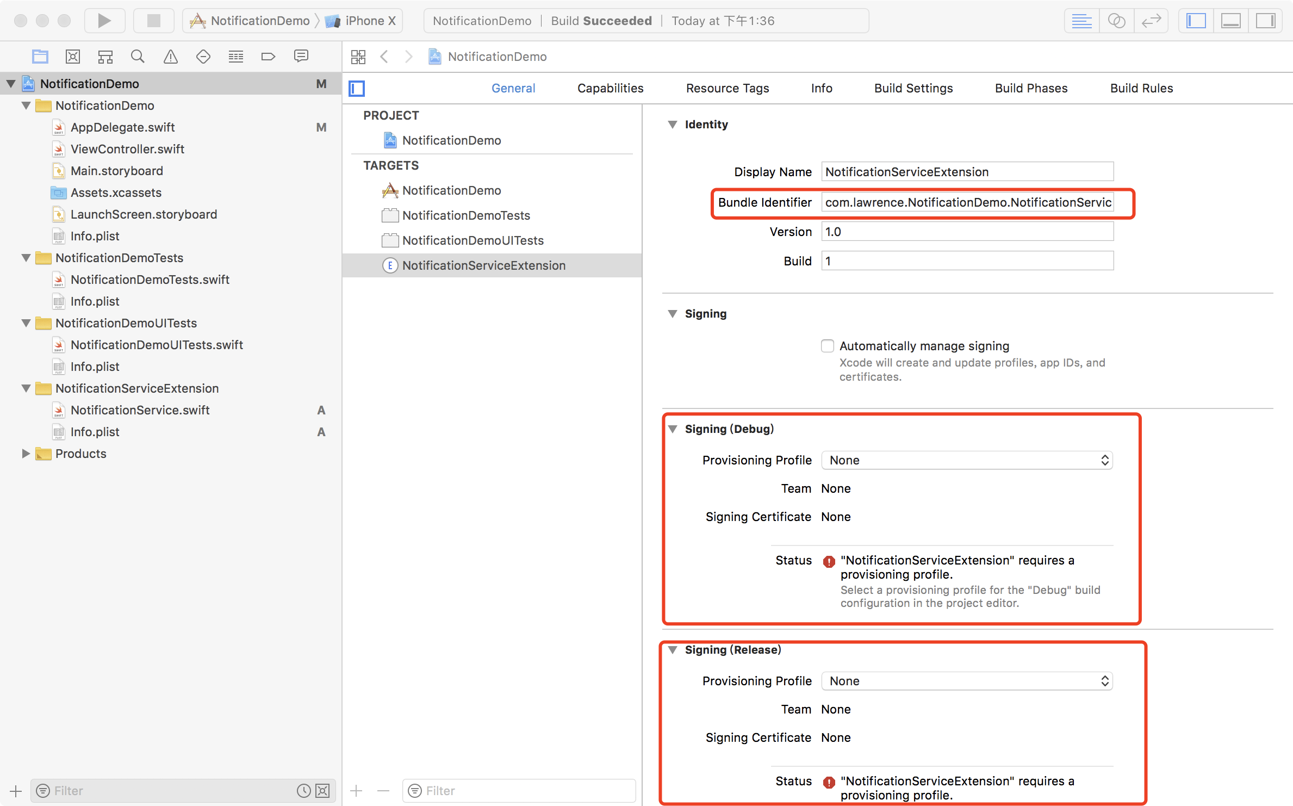The height and width of the screenshot is (806, 1293).
Task: Open the Issue navigator warning icon
Action: (171, 57)
